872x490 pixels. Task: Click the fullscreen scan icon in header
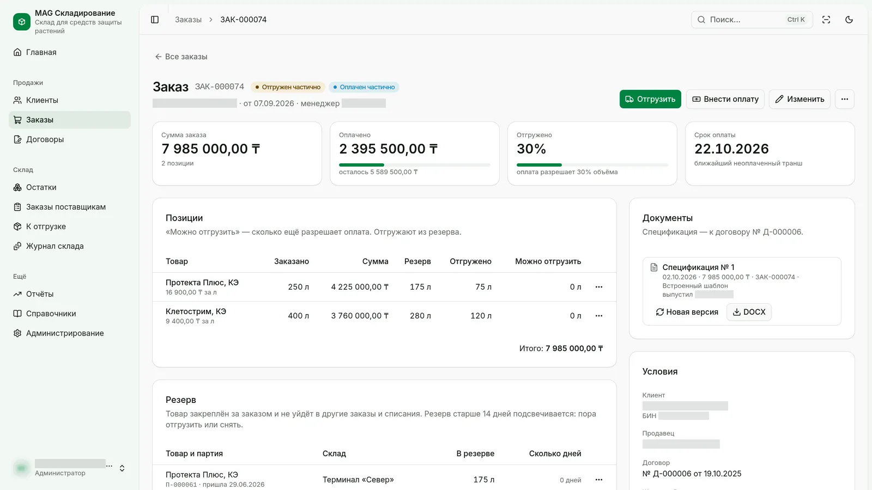(x=826, y=20)
